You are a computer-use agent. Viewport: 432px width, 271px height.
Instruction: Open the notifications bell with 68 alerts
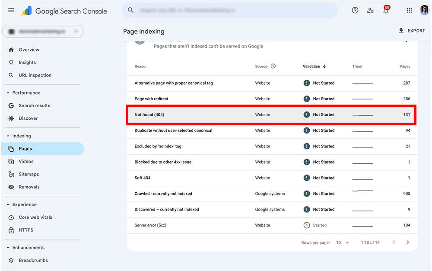point(386,10)
